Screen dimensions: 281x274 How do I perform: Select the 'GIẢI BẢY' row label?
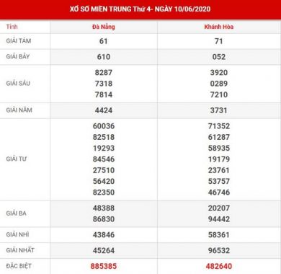click(18, 56)
